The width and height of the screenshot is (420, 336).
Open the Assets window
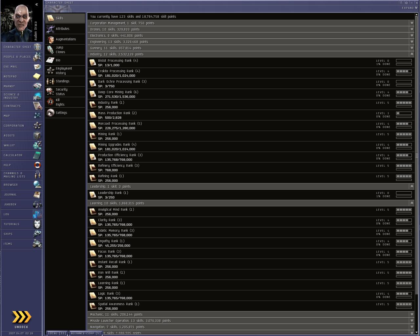tap(21, 136)
